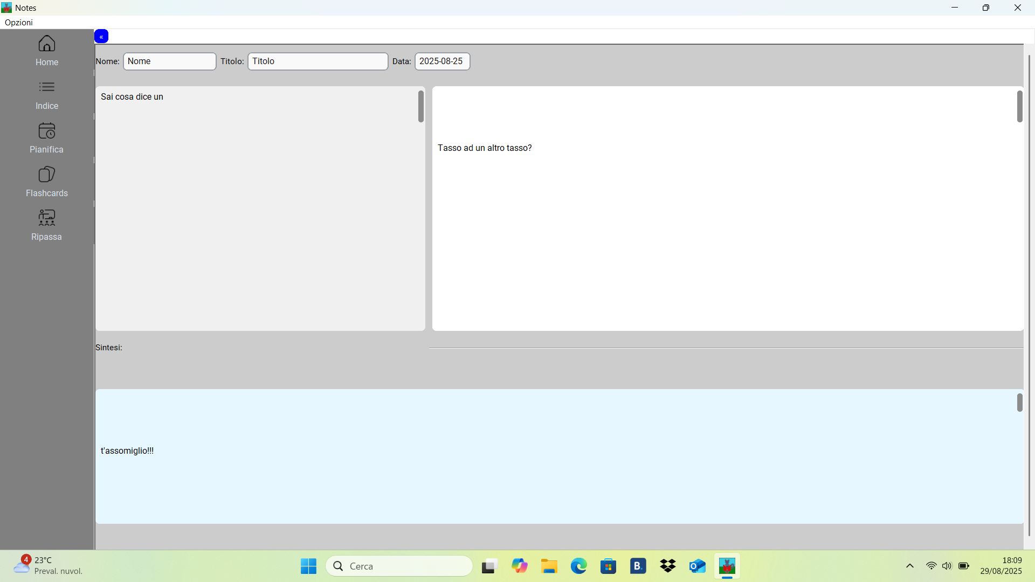Open Microsoft Store from taskbar
Screen dimensions: 1035x582
tap(609, 566)
